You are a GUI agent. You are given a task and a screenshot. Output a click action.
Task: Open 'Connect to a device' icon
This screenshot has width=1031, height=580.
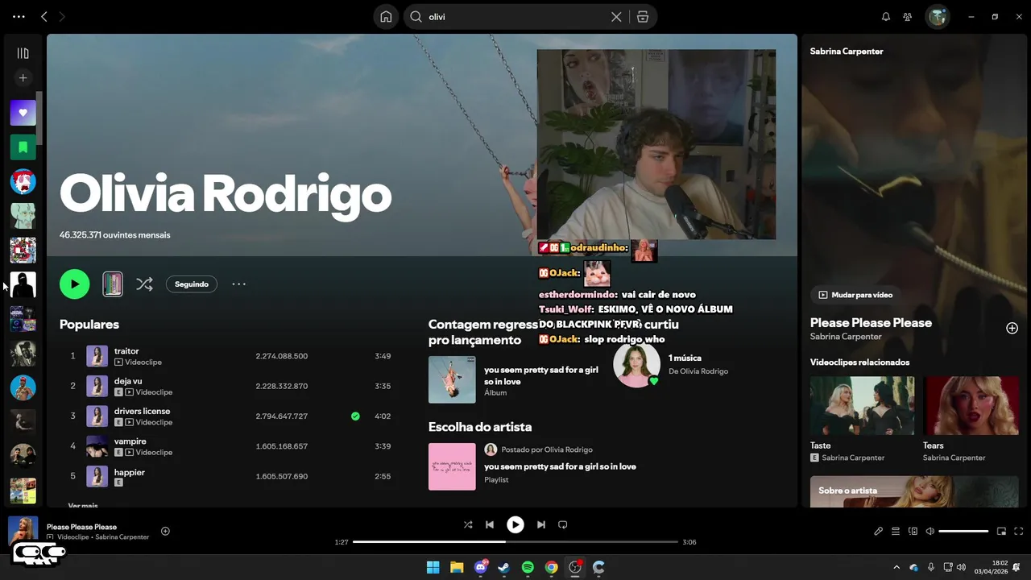click(x=913, y=532)
